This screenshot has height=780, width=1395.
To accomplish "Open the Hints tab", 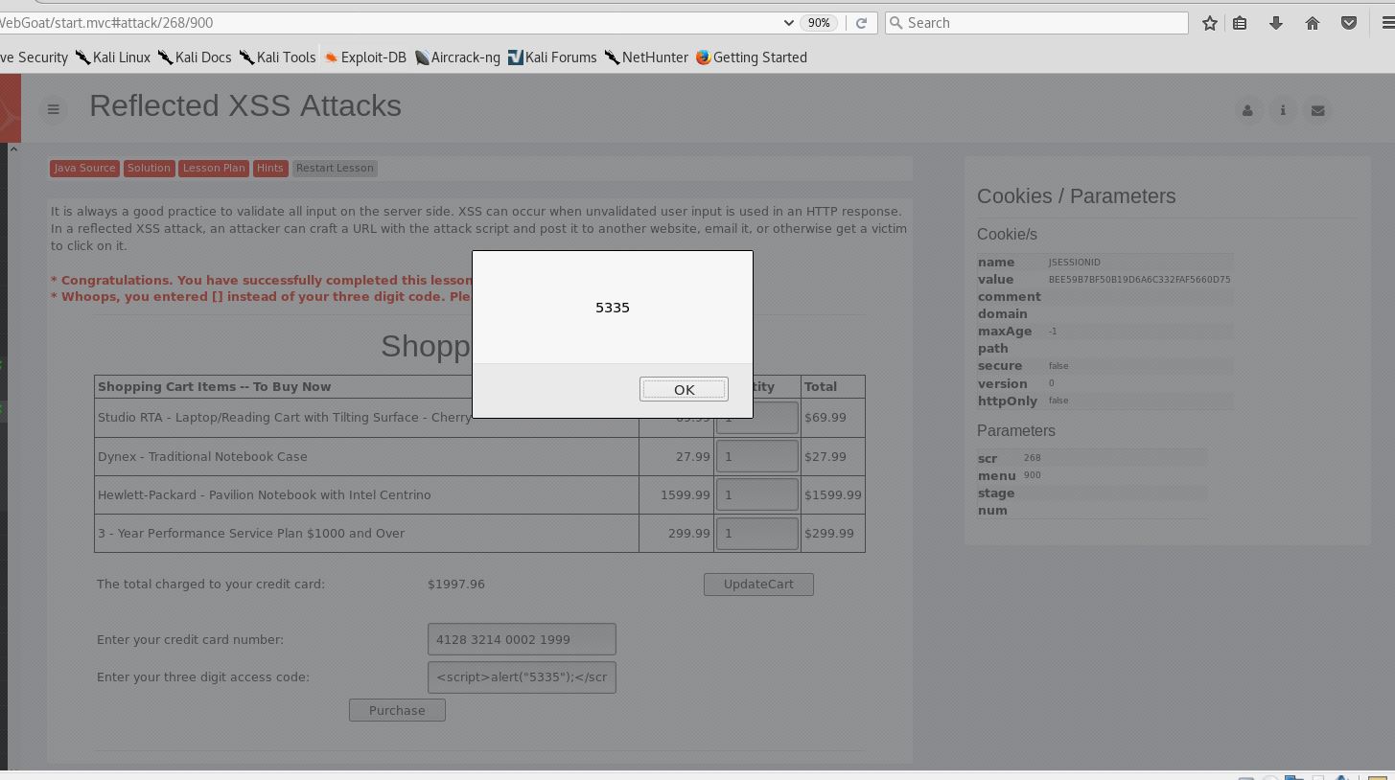I will 269,168.
